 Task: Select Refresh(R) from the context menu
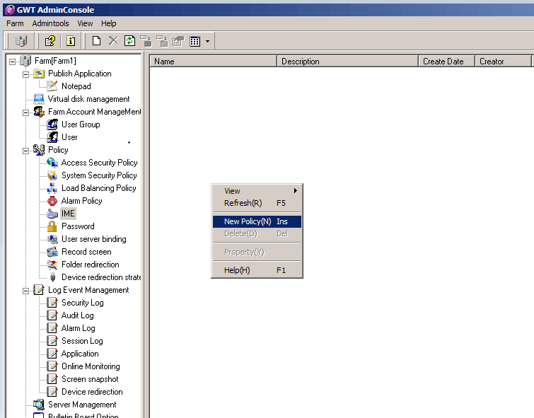tap(243, 203)
